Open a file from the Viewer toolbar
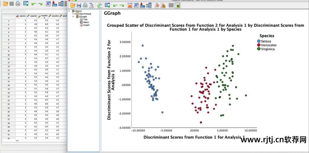The height and width of the screenshot is (153, 309). 73,5
